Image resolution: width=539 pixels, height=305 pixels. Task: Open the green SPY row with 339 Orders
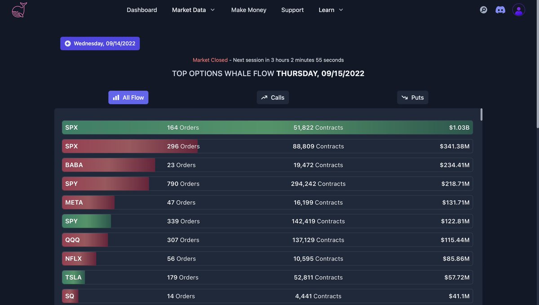[x=267, y=221]
